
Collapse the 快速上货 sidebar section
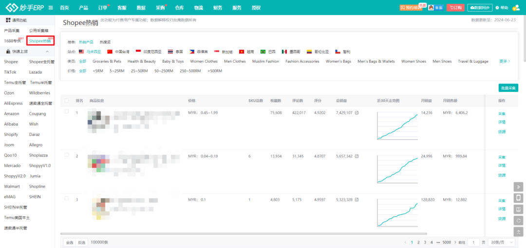point(47,51)
